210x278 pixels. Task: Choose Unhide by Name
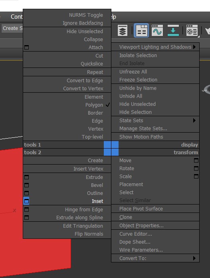[138, 88]
